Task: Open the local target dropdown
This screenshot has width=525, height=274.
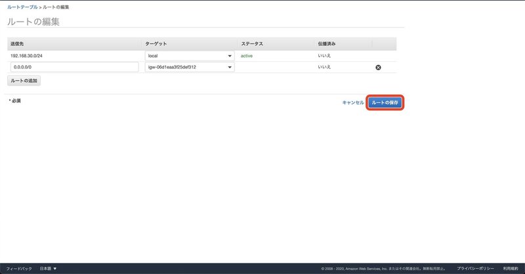Action: [190, 56]
